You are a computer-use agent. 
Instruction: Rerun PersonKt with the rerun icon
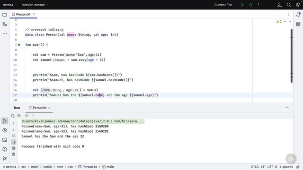[x=13, y=116]
